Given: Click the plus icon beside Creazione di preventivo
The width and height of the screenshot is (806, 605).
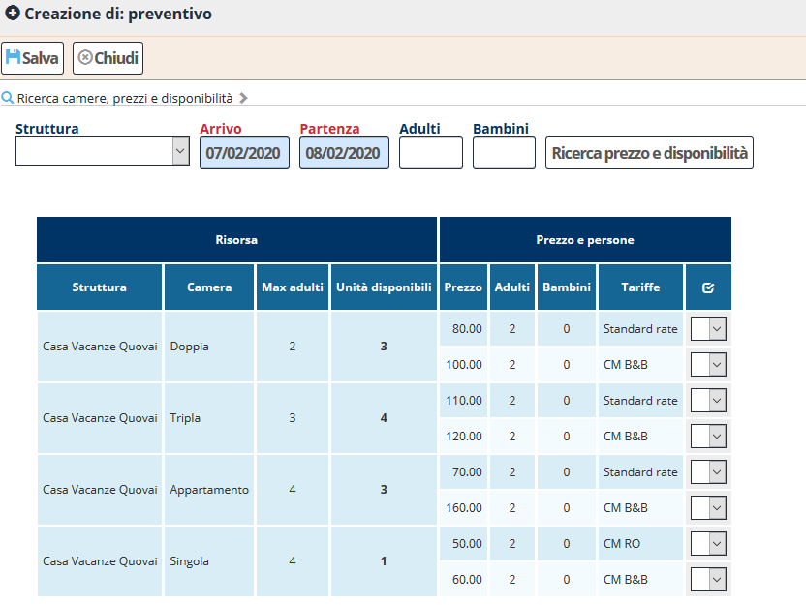Looking at the screenshot, I should [13, 13].
